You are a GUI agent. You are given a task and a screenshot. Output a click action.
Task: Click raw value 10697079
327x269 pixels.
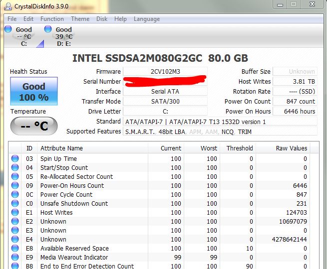coord(293,222)
